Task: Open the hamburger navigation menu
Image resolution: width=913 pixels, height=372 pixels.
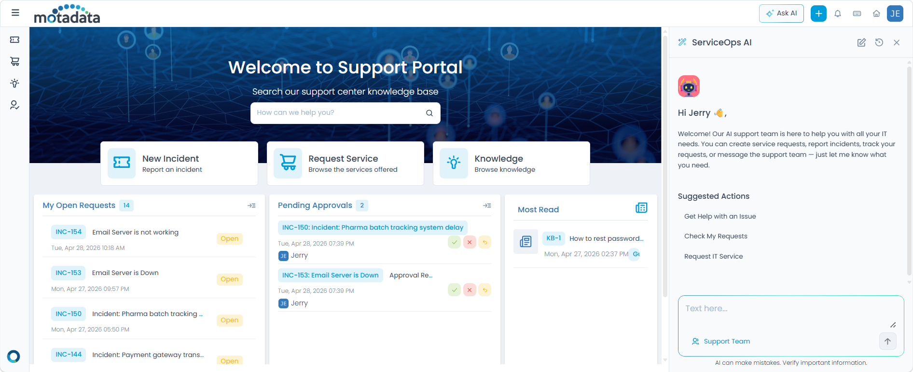Action: coord(15,13)
